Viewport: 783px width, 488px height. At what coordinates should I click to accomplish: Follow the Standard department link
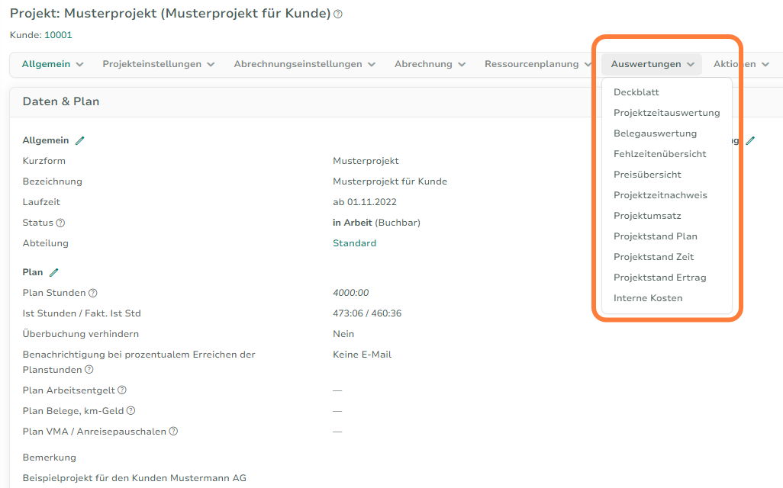[354, 243]
